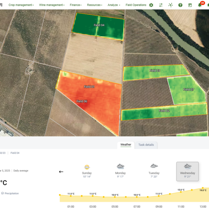The image size is (209, 209).
Task: Open the settings gear icon
Action: 151,5
